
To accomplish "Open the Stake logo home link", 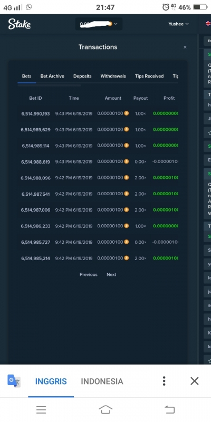I will click(20, 24).
